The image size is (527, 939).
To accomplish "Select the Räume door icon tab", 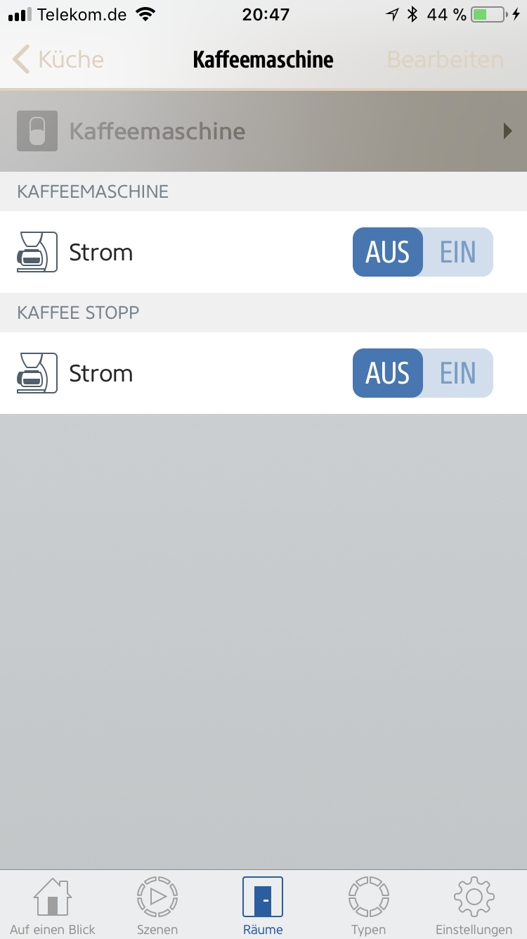I will [263, 905].
